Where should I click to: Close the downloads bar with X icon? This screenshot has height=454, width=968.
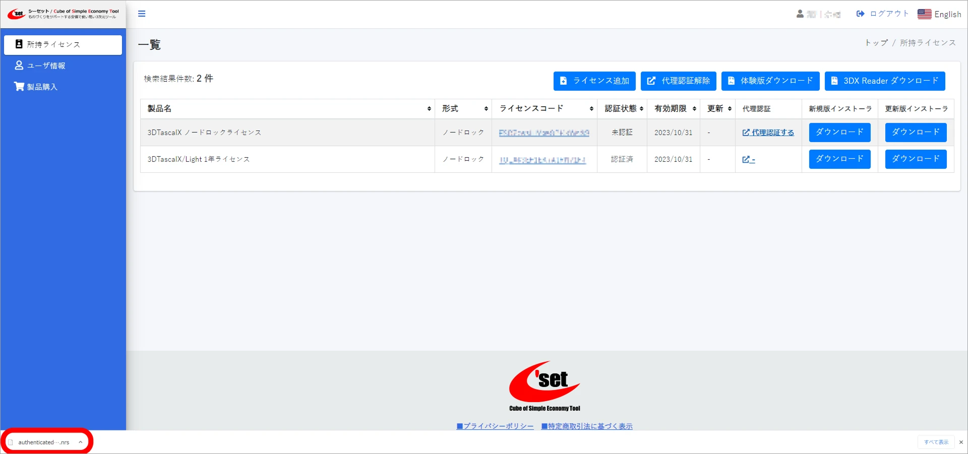(961, 442)
